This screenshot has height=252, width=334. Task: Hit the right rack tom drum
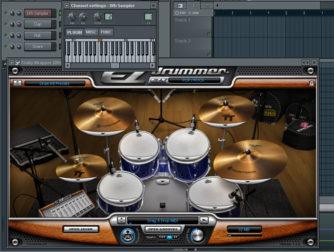click(x=187, y=145)
